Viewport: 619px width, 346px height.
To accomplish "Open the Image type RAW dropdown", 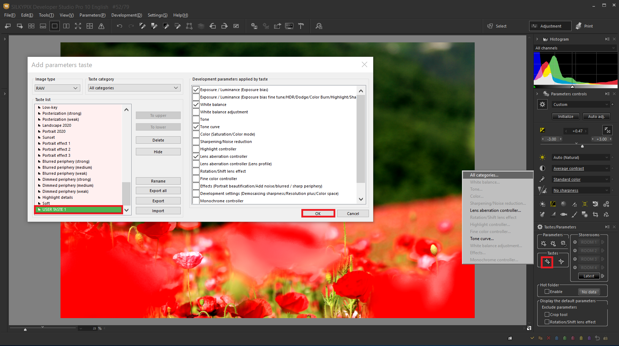I will tap(57, 88).
